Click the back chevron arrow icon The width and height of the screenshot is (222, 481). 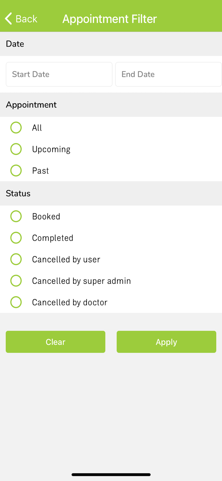click(x=8, y=19)
